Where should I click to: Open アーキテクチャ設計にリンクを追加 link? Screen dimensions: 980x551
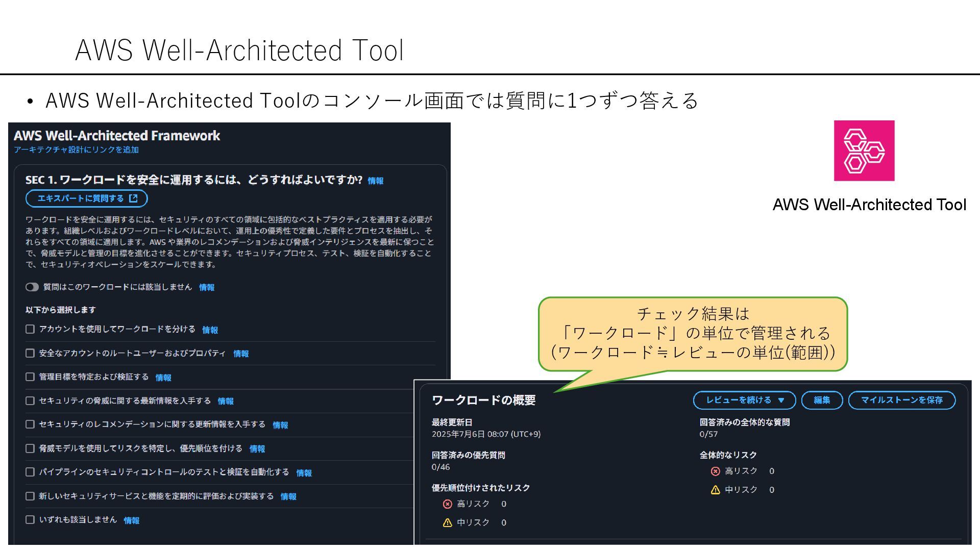tap(76, 149)
